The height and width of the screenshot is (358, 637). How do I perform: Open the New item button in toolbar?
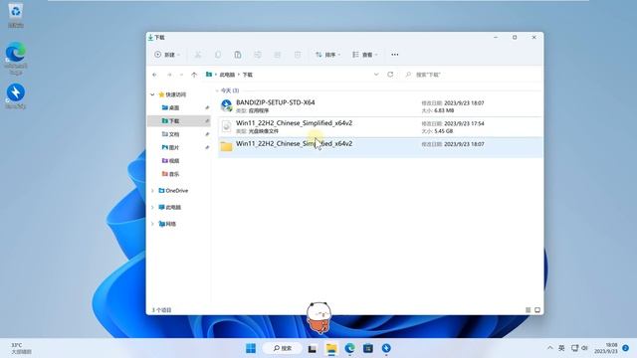(167, 55)
